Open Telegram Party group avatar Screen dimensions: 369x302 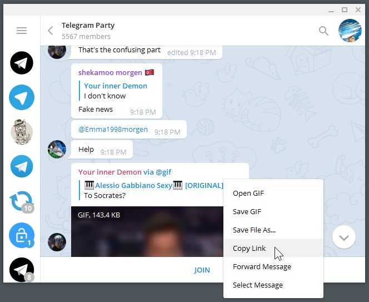[350, 31]
